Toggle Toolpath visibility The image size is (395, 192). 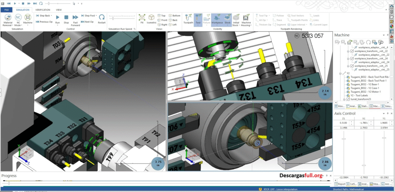[188, 20]
